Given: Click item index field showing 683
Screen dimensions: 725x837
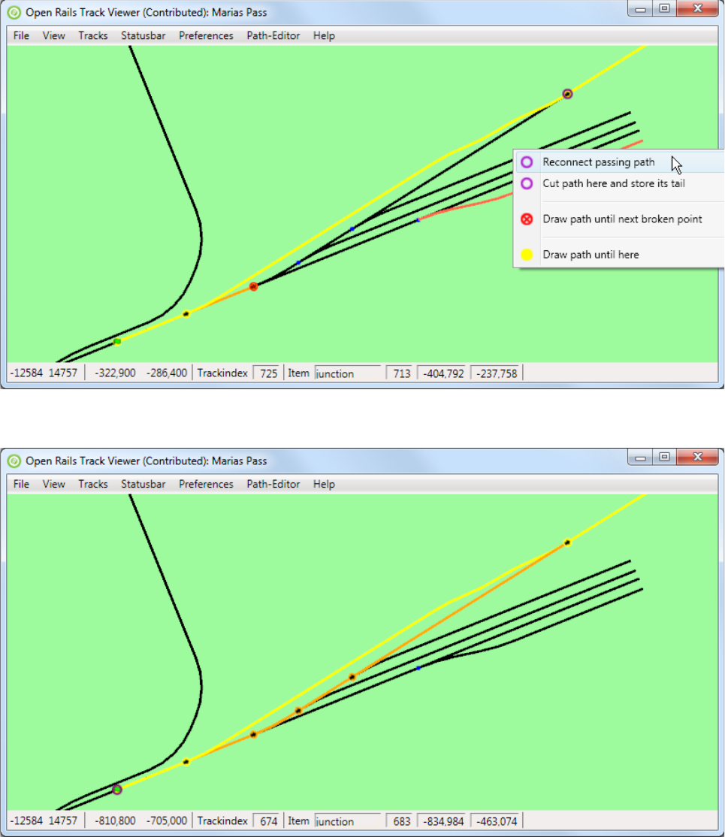Looking at the screenshot, I should click(400, 821).
